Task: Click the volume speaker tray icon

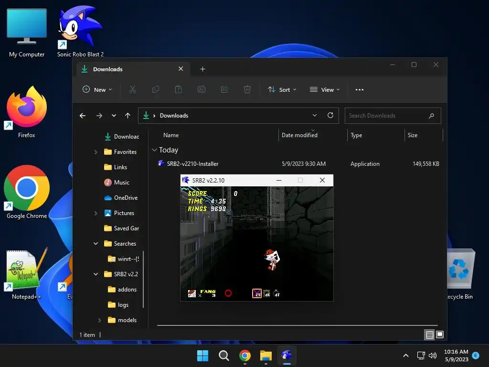Action: (433, 356)
